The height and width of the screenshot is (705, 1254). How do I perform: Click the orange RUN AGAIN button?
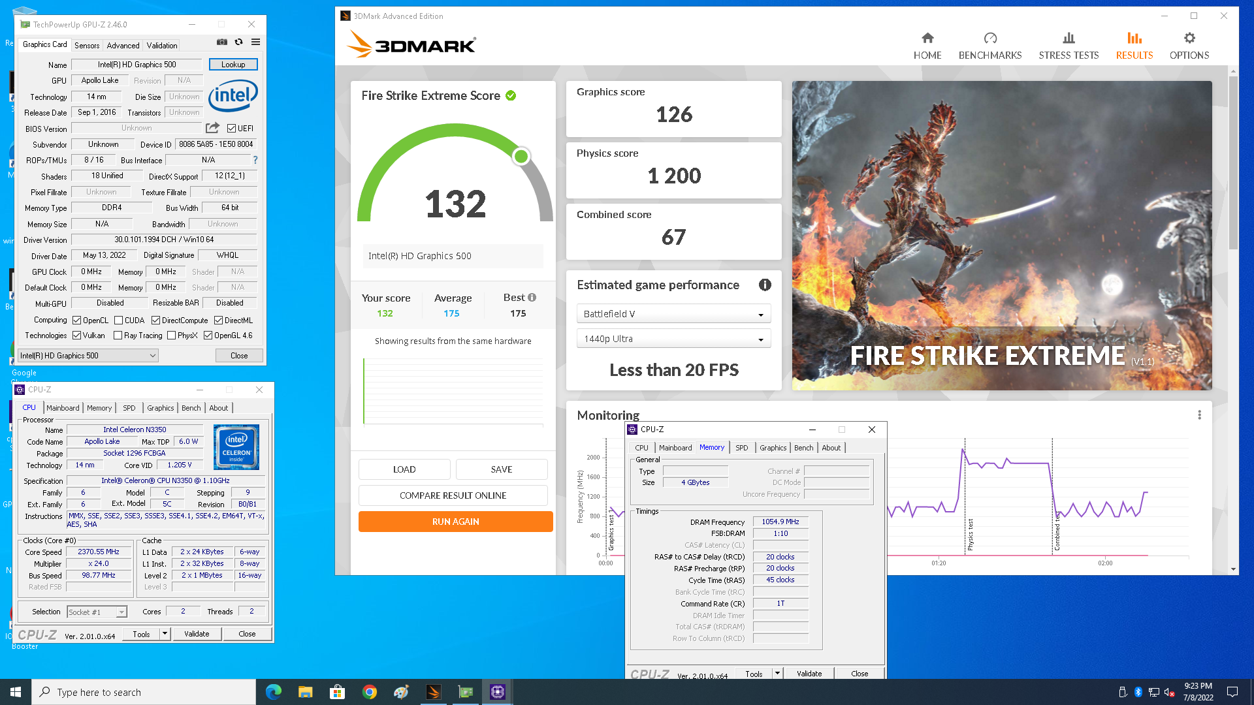[x=456, y=522]
